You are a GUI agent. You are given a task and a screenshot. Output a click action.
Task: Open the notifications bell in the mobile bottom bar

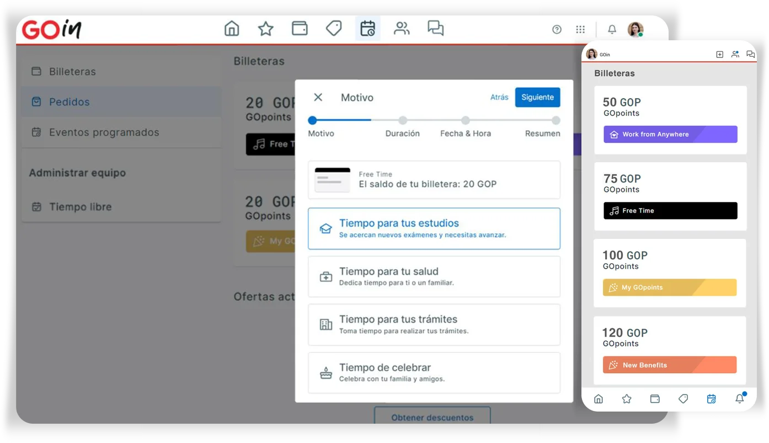pyautogui.click(x=740, y=398)
